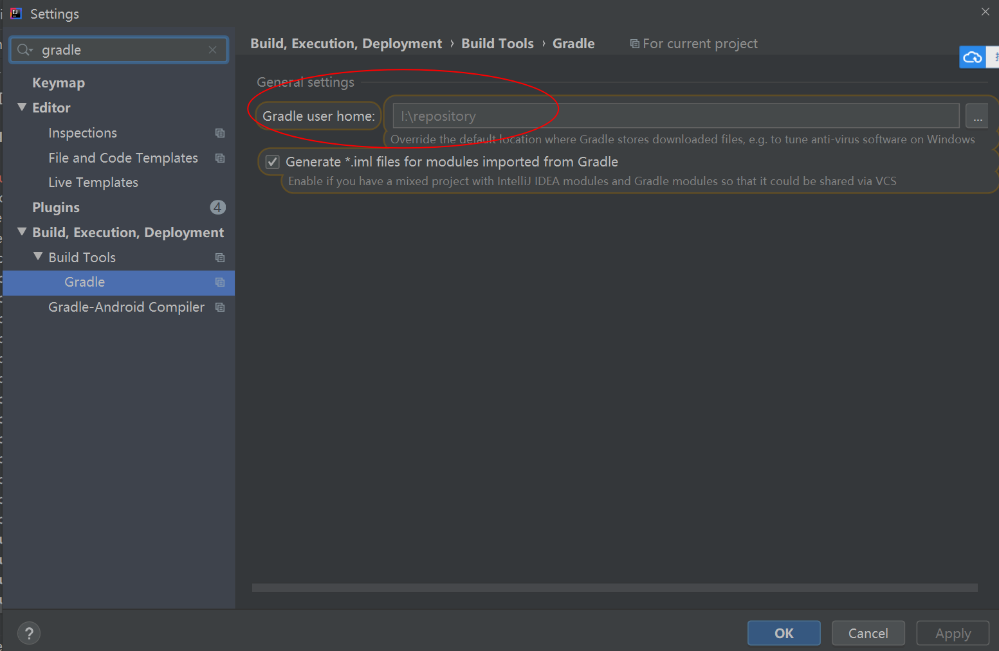This screenshot has height=651, width=999.
Task: Click the Build Tools breadcrumb
Action: tap(497, 44)
